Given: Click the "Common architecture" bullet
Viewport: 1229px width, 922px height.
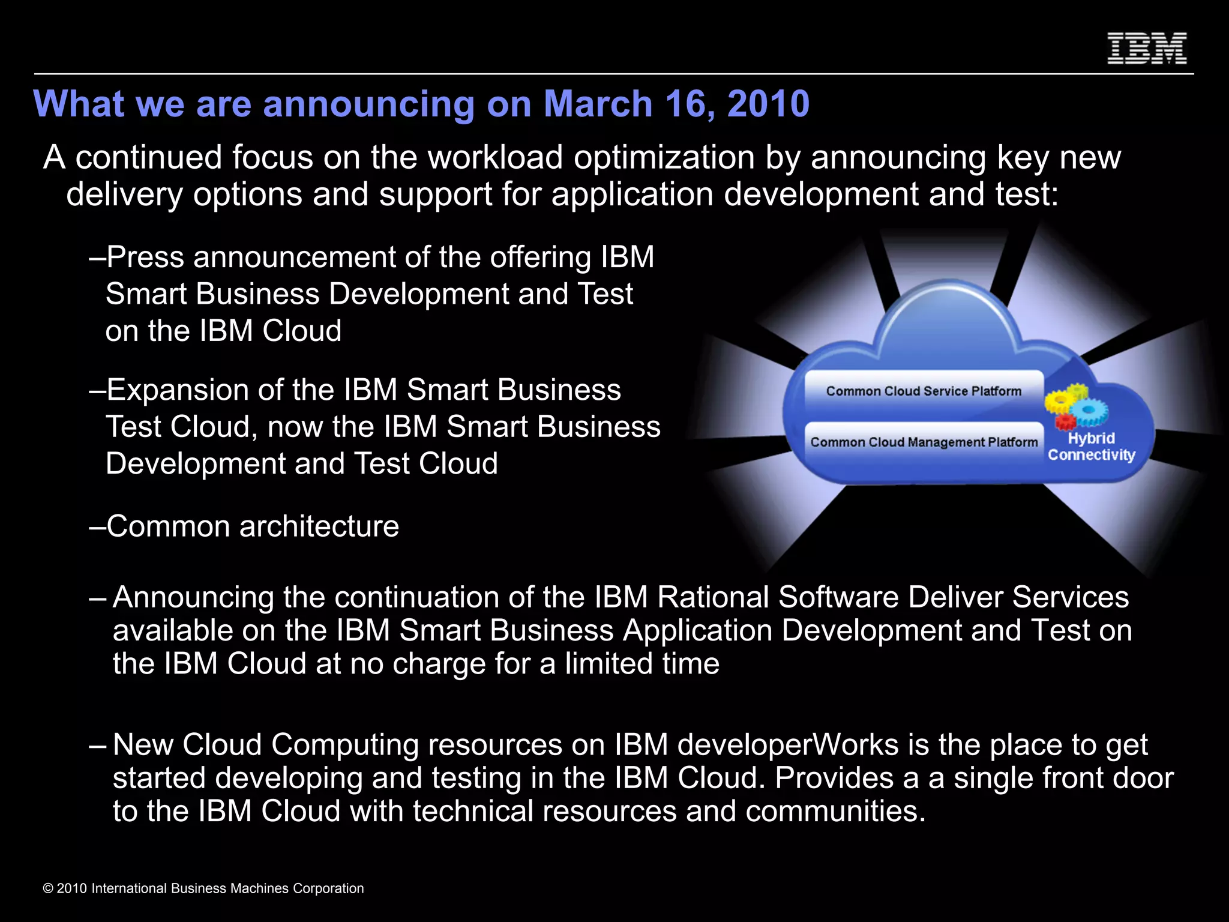Looking at the screenshot, I should point(244,526).
